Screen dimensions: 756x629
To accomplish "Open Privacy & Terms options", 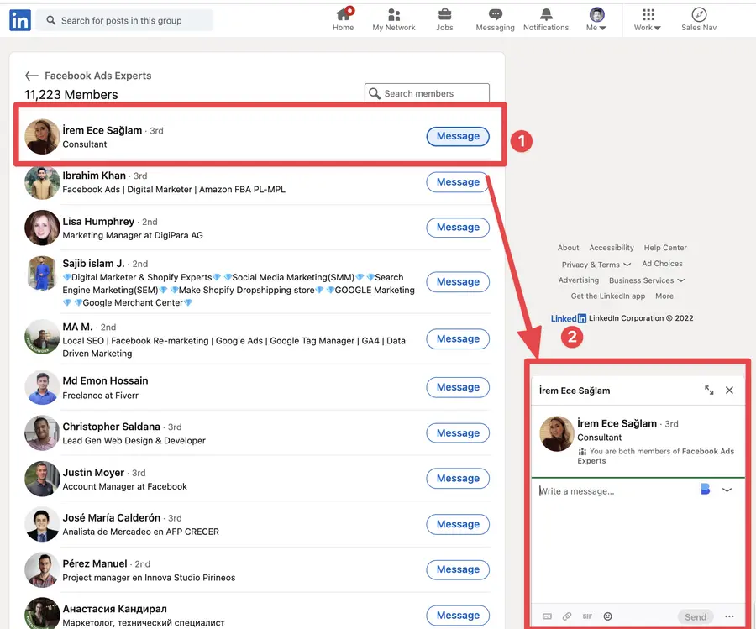I will click(x=596, y=264).
